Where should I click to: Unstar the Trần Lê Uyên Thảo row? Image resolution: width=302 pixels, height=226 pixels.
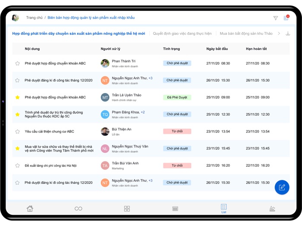pos(18,97)
